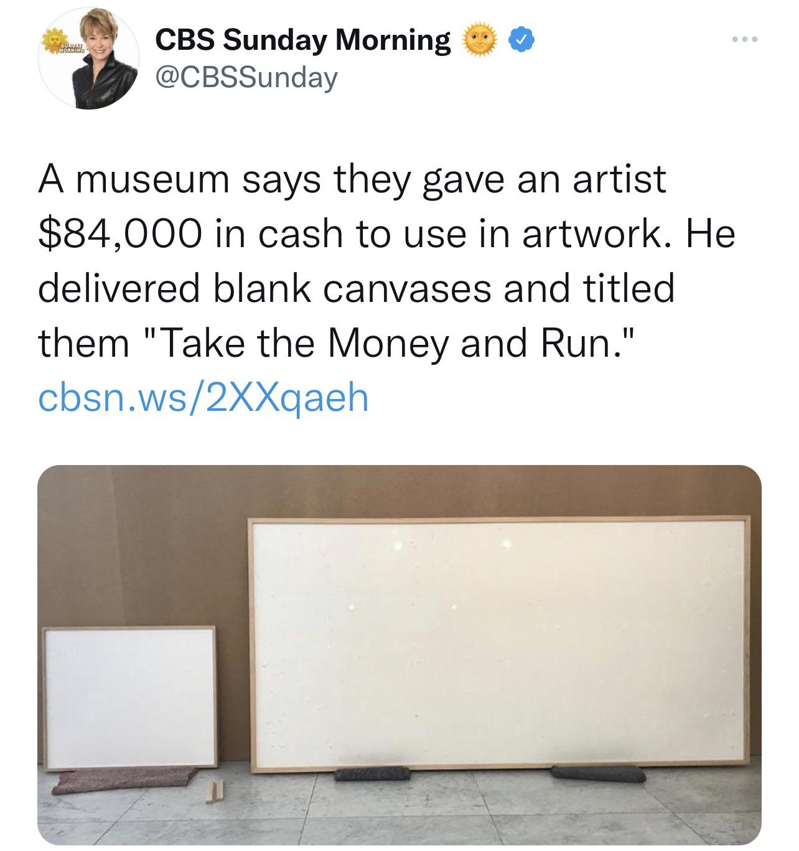Open the CBS Sunday Morning display name
799x851 pixels.
(302, 40)
